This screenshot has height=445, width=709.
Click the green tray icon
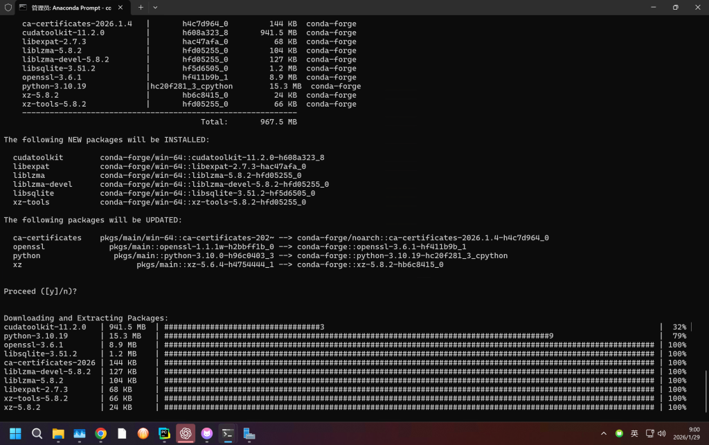(x=620, y=434)
